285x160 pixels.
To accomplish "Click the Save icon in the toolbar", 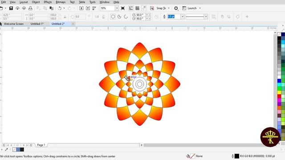I will click(x=11, y=8).
